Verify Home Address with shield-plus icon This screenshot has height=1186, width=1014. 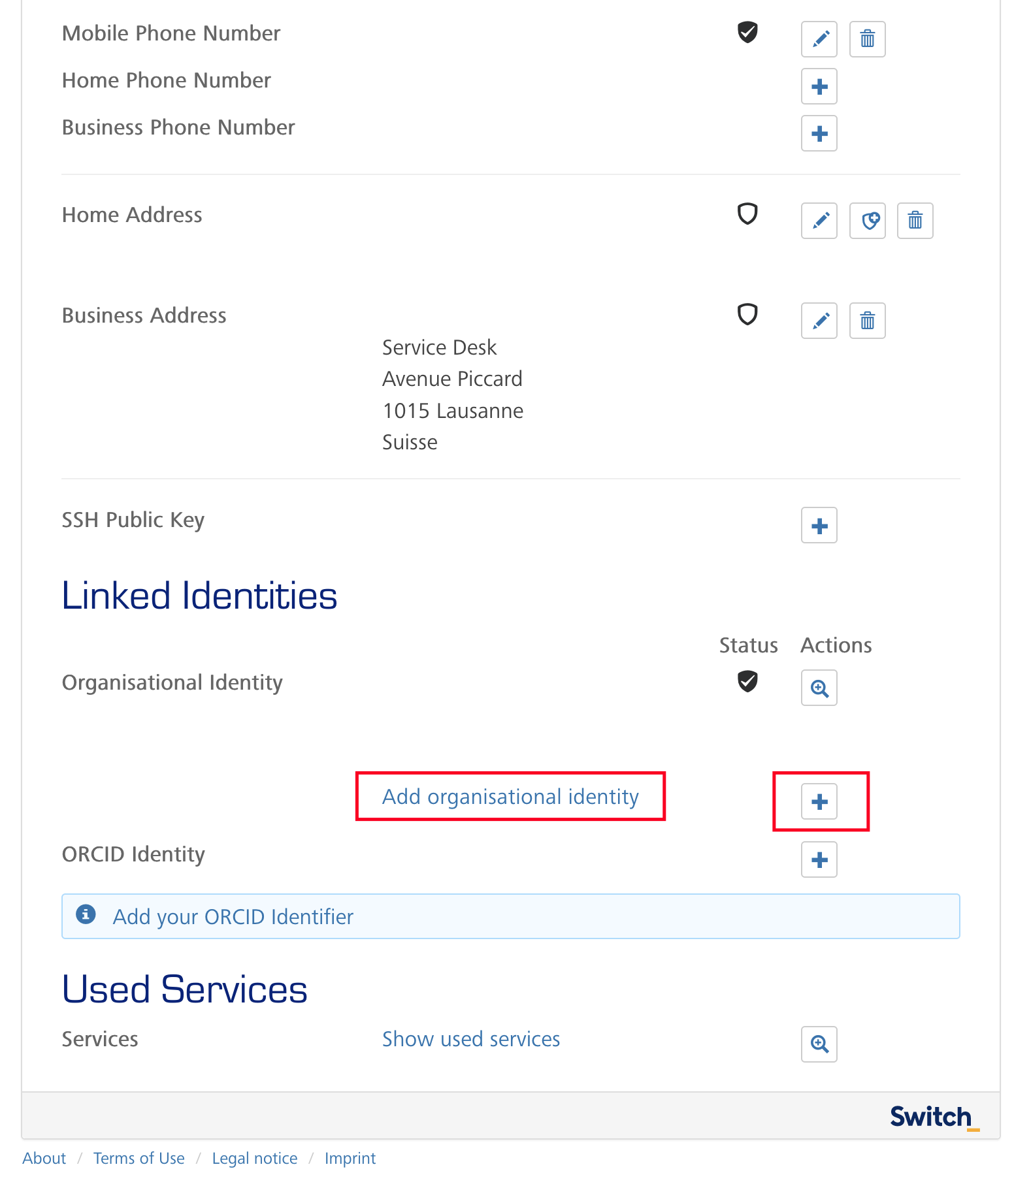pos(868,221)
